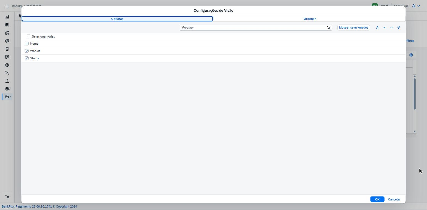Click the Mostrar selecionados button
Screen dimensions: 427x210
pos(353,27)
